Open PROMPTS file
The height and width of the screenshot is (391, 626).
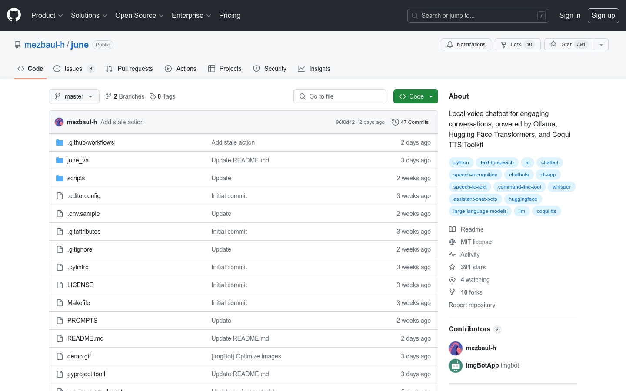pos(82,321)
